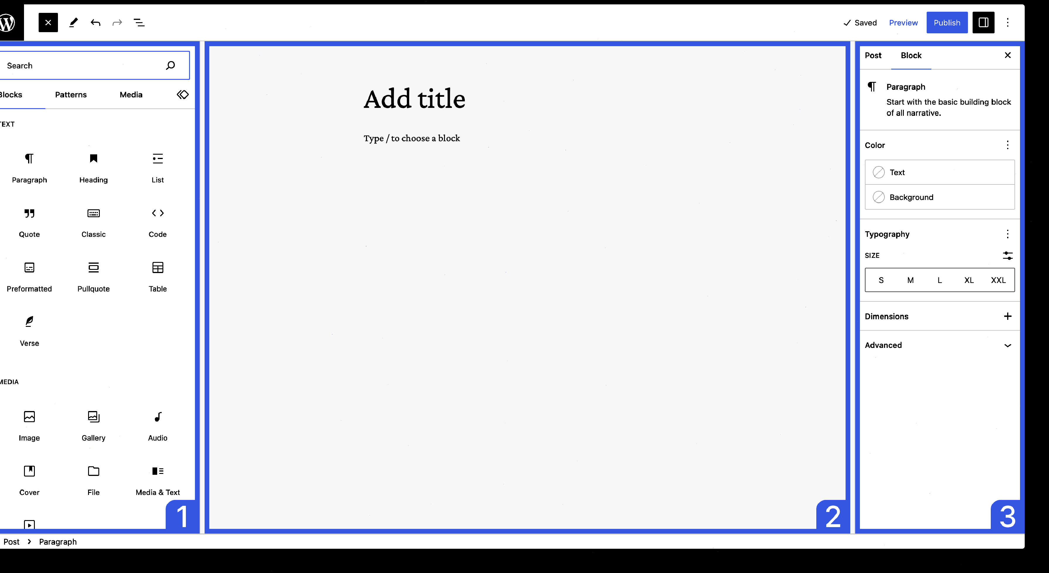
Task: Select font size XL
Action: click(x=969, y=279)
